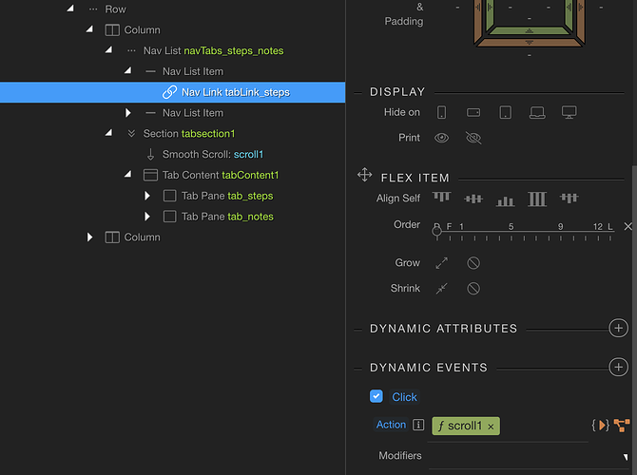Set Align Self to start

(x=441, y=198)
